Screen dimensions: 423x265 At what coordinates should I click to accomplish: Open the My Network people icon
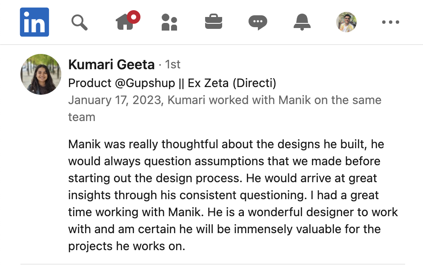pyautogui.click(x=169, y=22)
